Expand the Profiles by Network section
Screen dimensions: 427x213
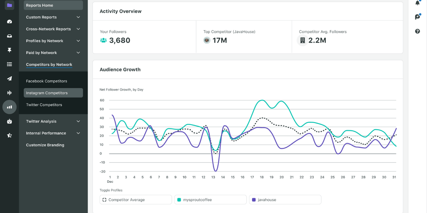point(53,40)
